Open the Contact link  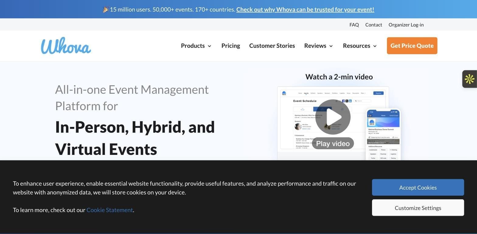[x=374, y=25]
